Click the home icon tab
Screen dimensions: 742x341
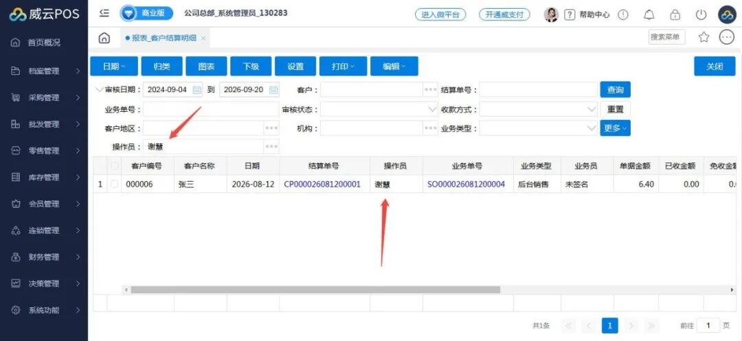[104, 38]
